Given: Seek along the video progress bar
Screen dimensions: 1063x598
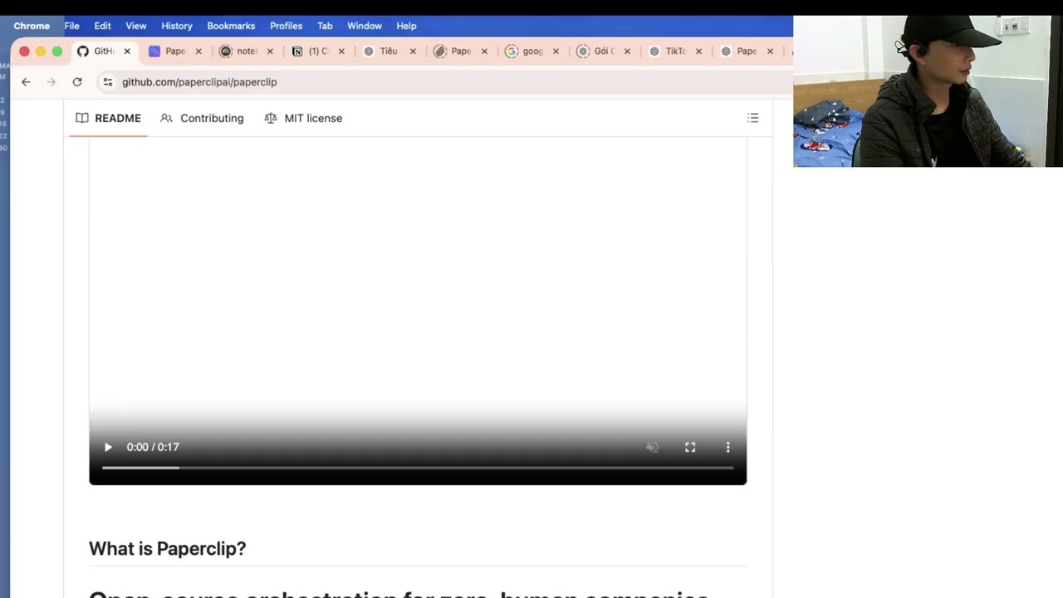Looking at the screenshot, I should pyautogui.click(x=418, y=468).
